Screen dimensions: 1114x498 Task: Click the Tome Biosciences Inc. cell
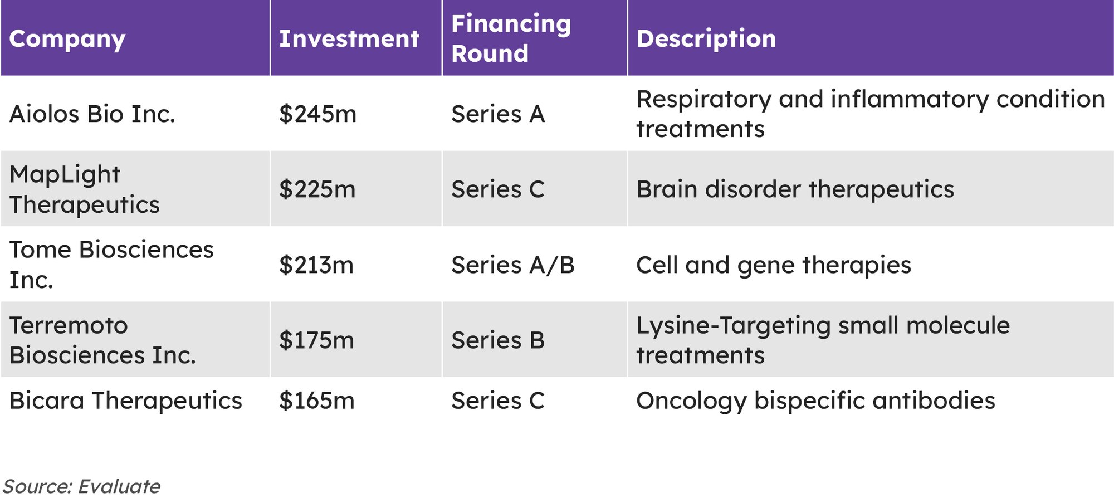[x=111, y=265]
